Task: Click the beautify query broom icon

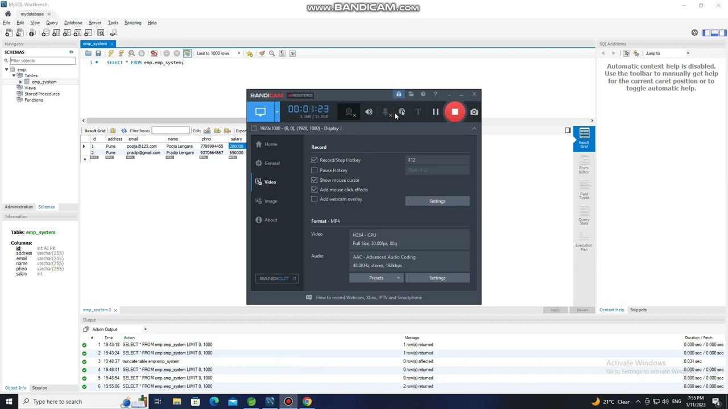Action: click(x=262, y=53)
